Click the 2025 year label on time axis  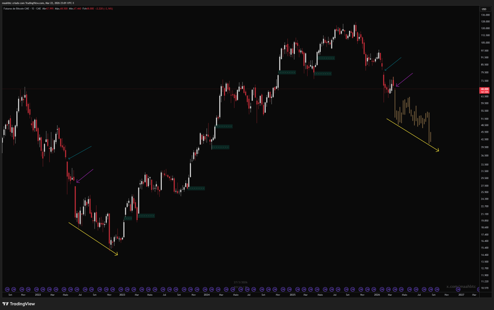pos(292,295)
